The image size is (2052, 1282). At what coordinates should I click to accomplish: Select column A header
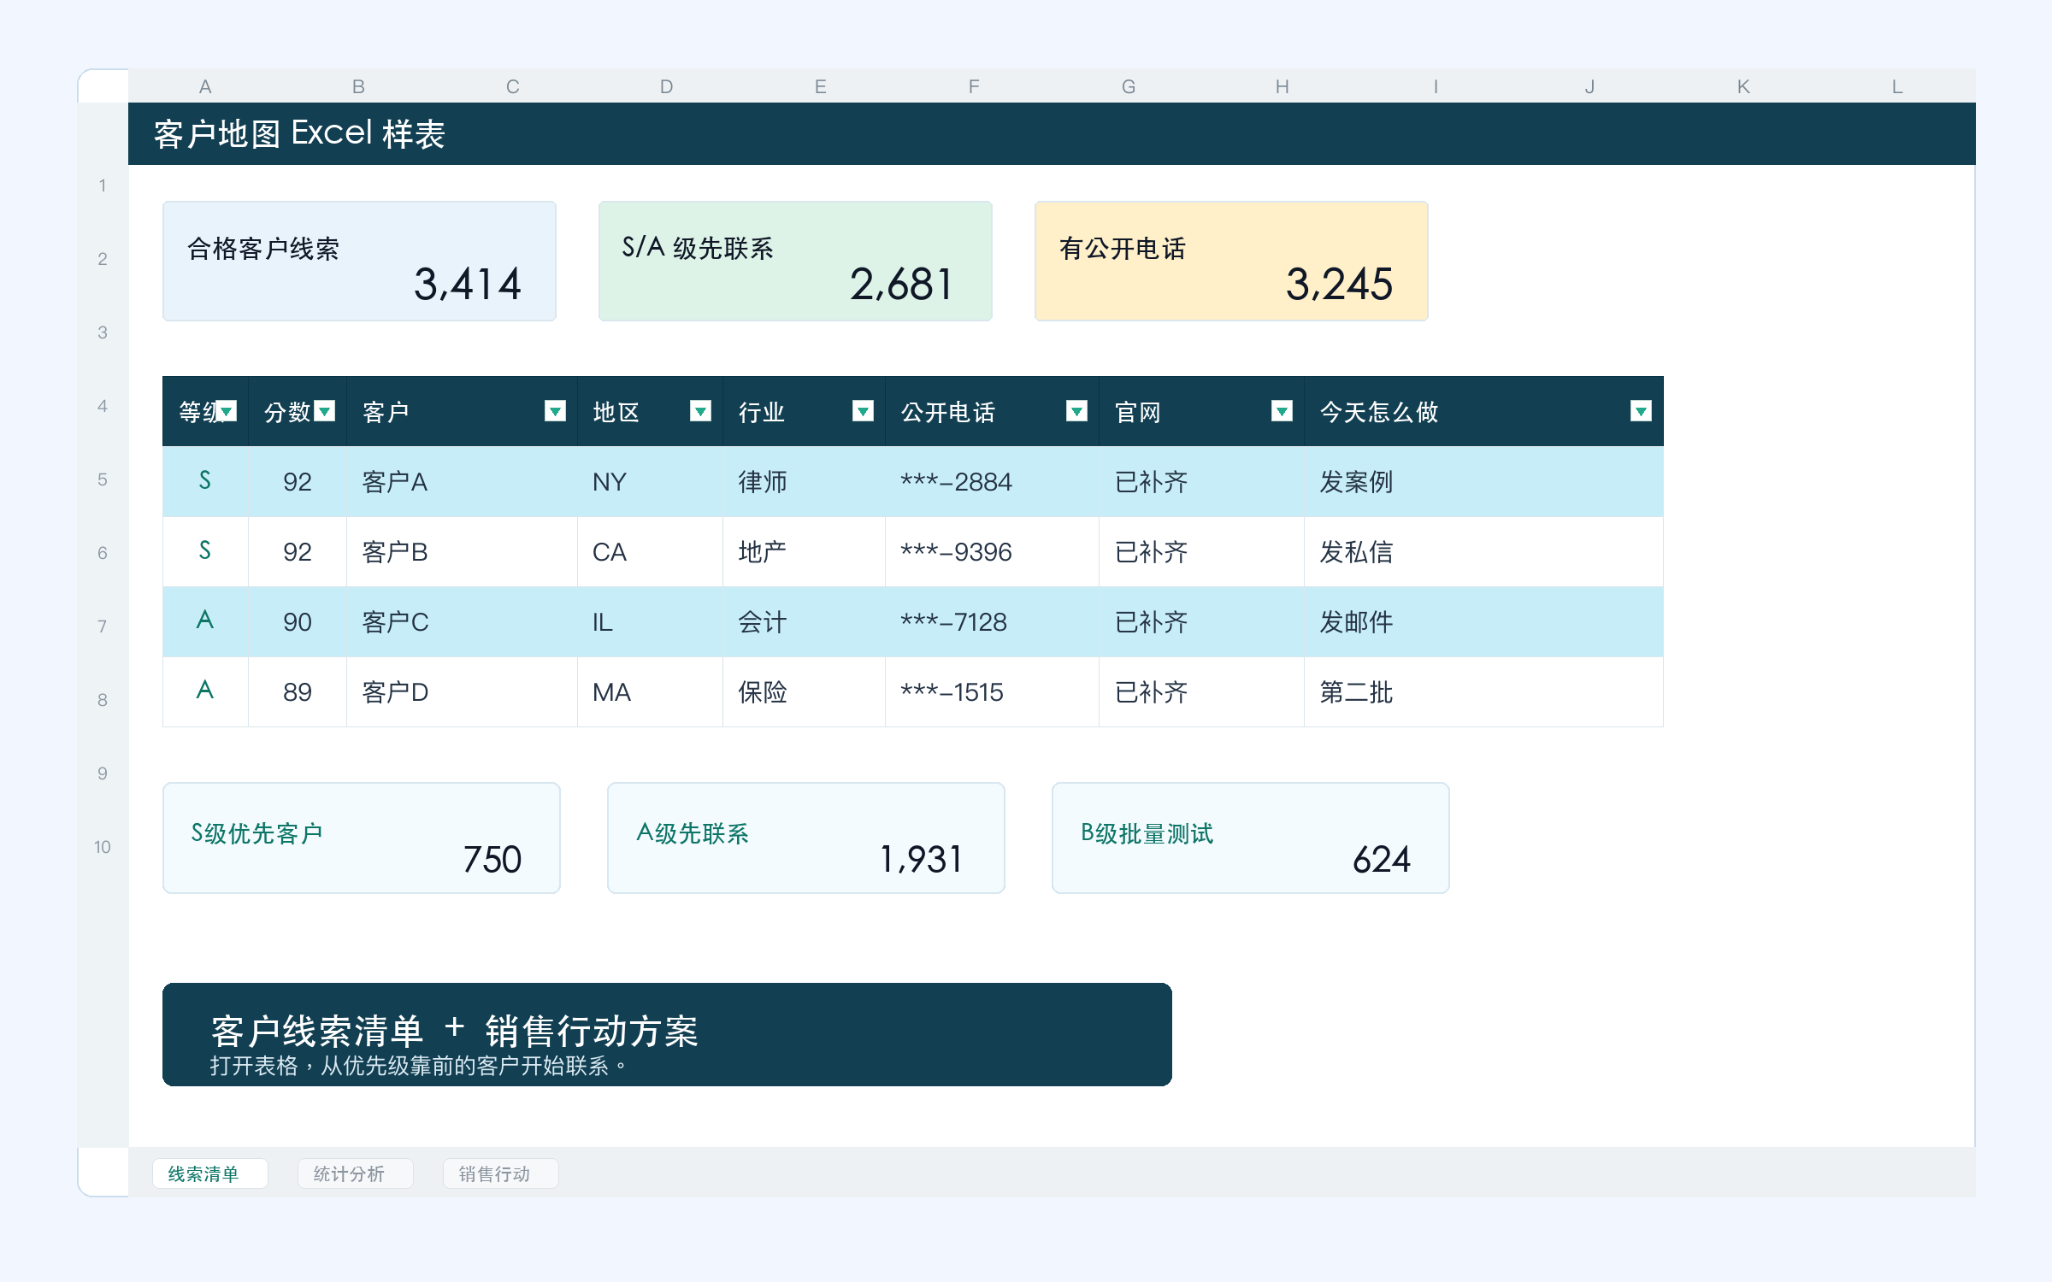point(205,86)
